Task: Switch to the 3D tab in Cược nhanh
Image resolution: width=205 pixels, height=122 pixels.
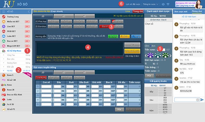Action: 64,16
